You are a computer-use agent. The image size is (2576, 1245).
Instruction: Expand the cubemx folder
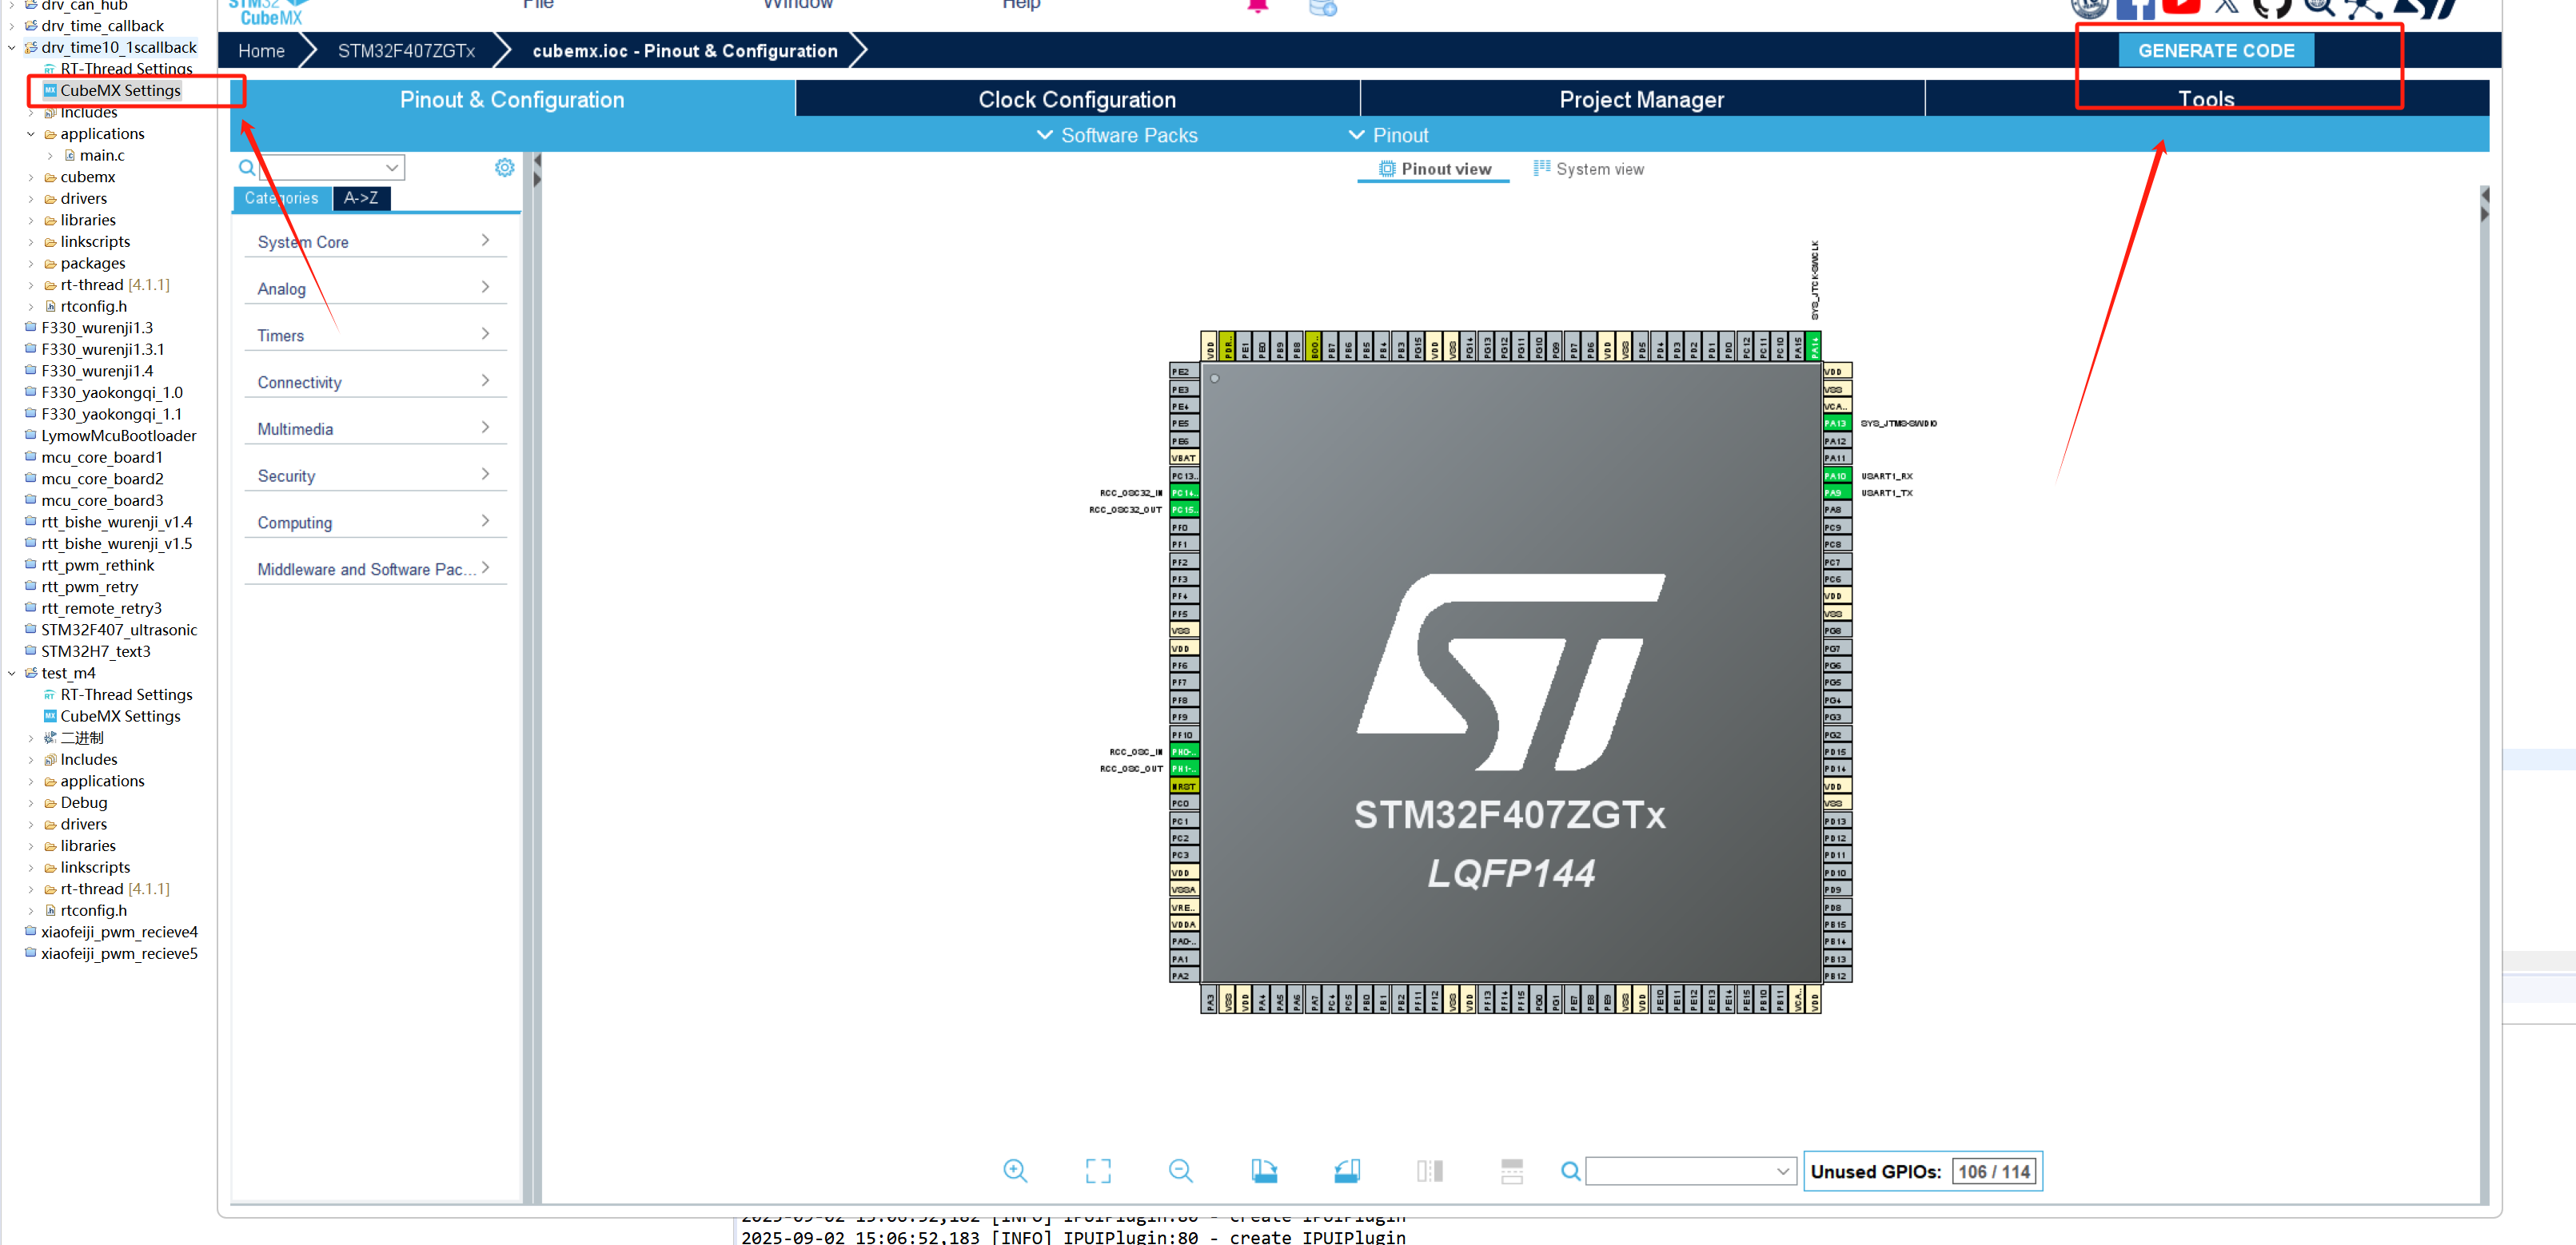click(31, 177)
